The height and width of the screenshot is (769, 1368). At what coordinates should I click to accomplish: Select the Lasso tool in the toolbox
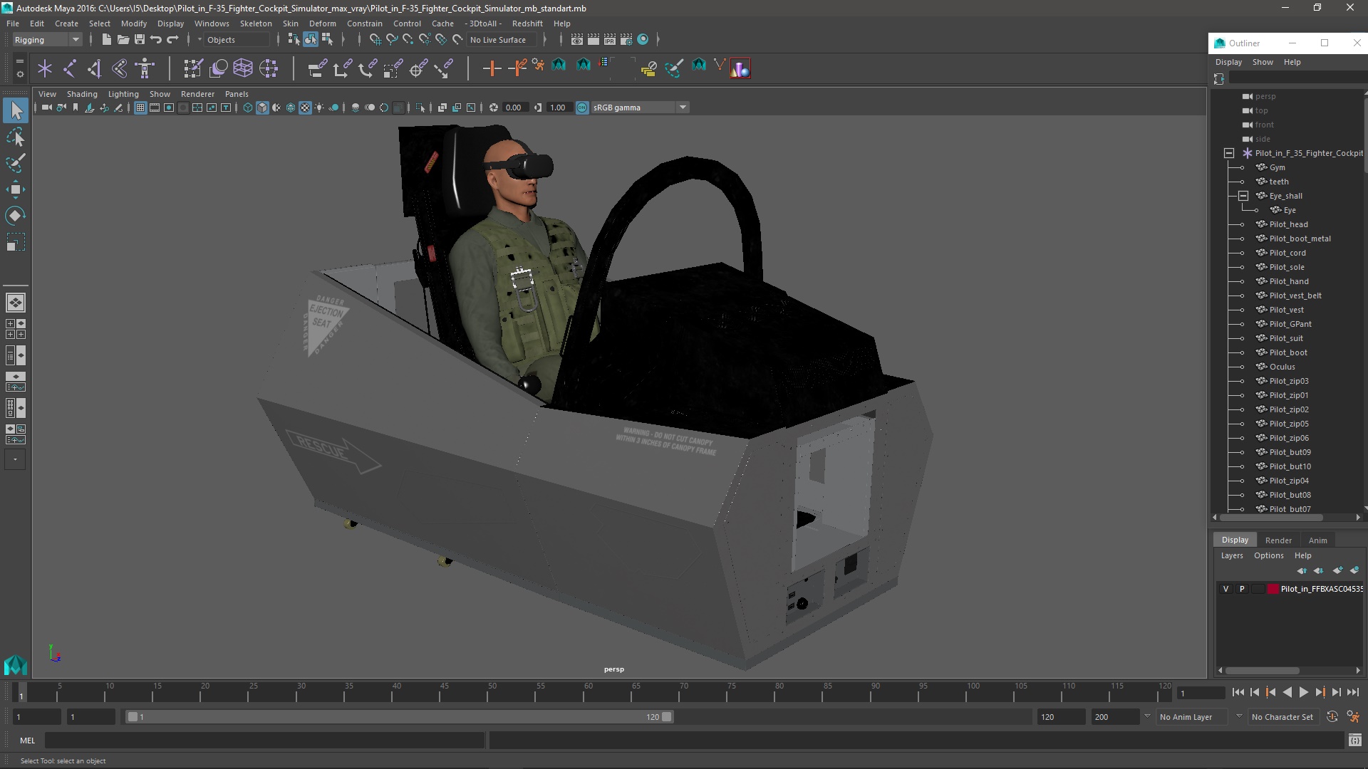coord(16,137)
